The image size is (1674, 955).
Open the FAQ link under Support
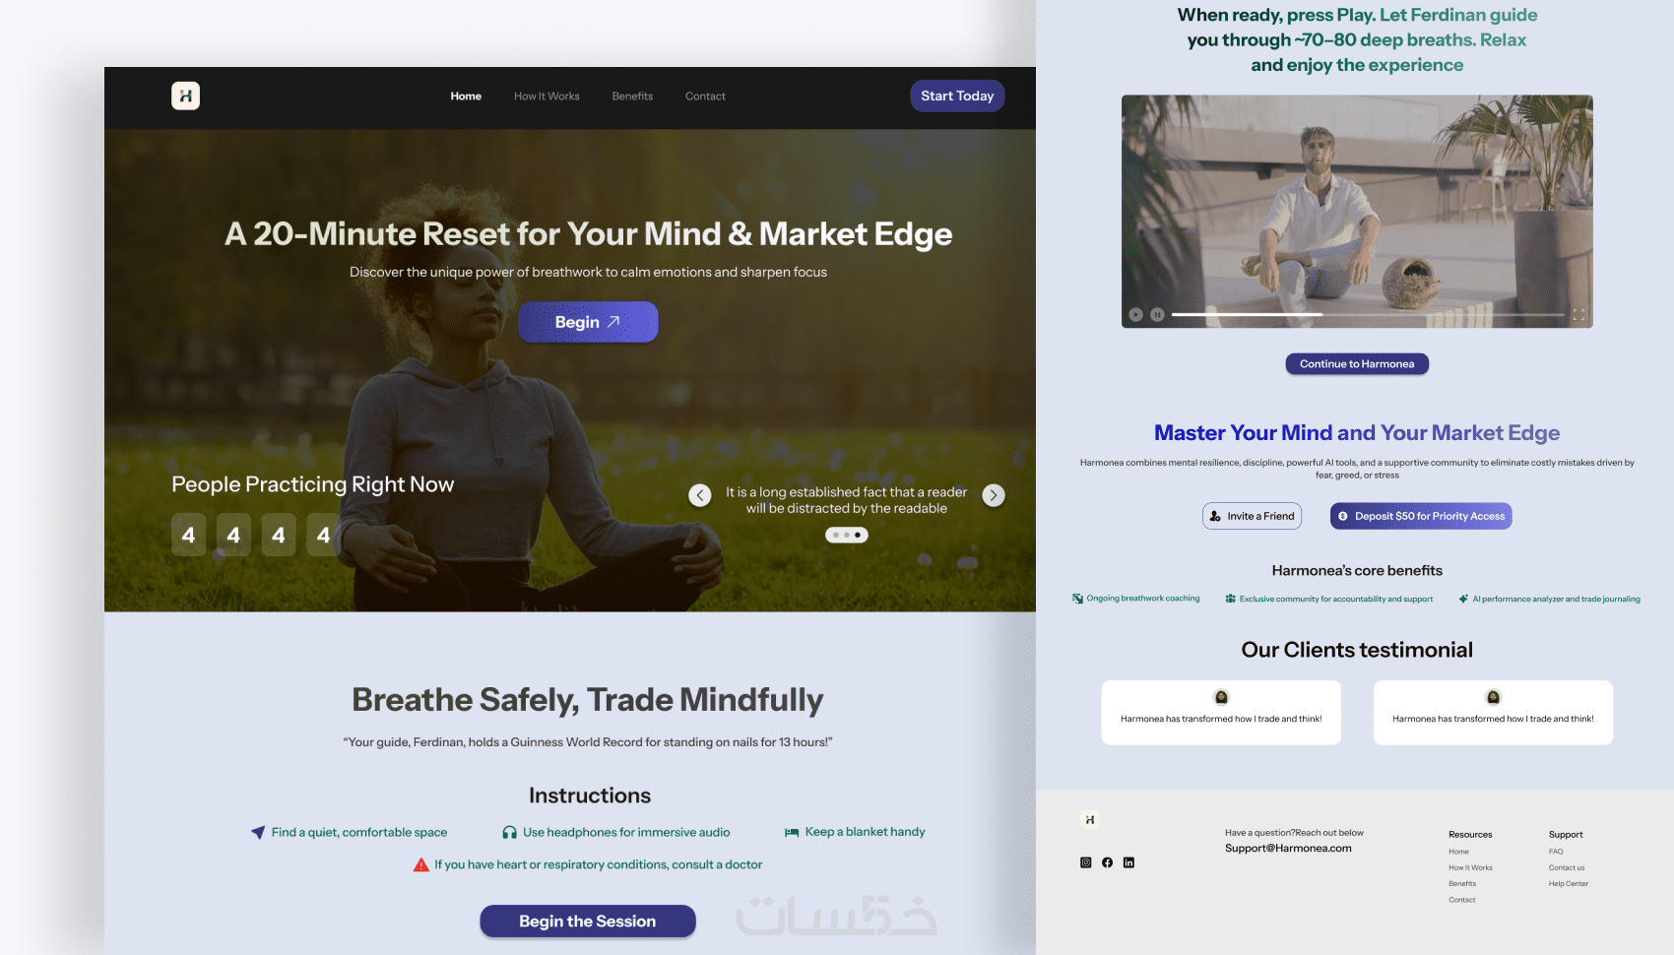pyautogui.click(x=1556, y=852)
